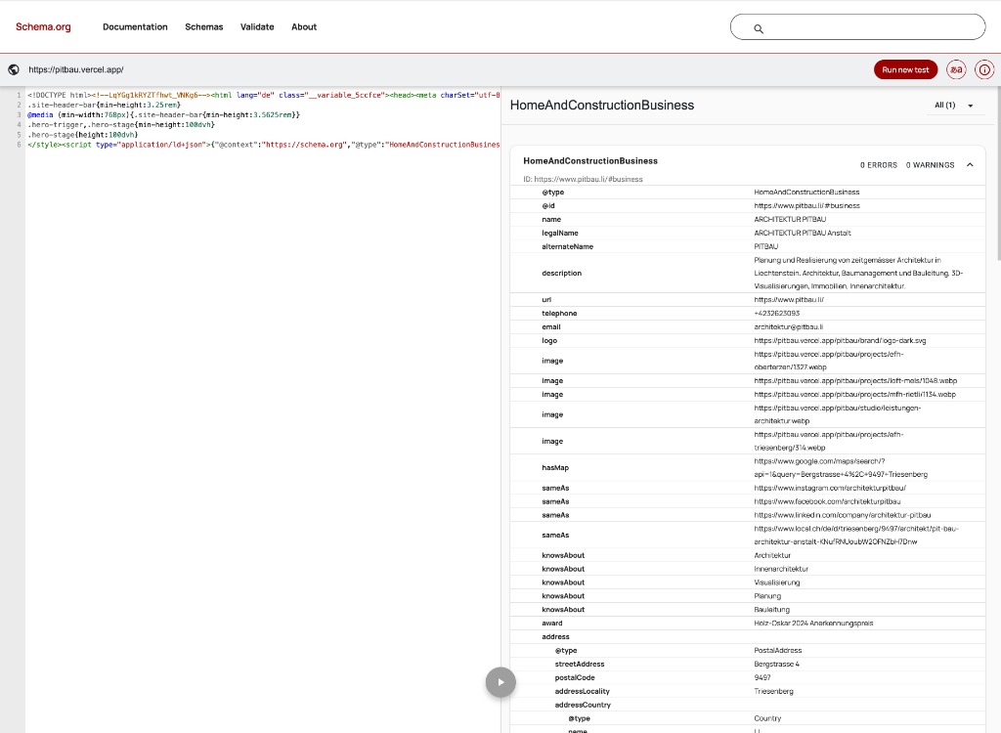Select the 0 ERRORS label
Screen dimensions: 1001x733
[879, 165]
